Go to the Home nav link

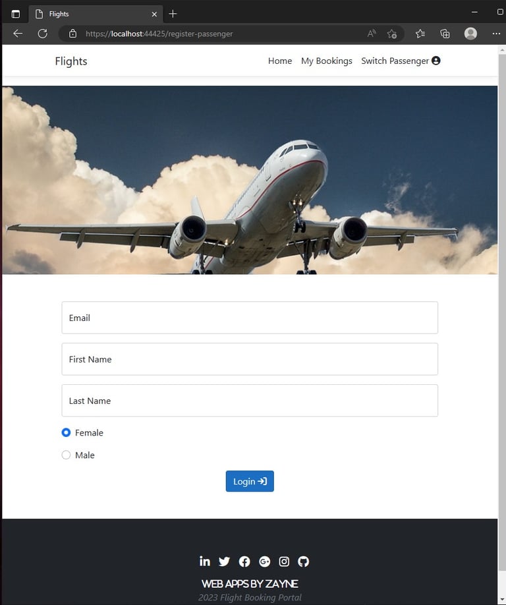tap(280, 61)
